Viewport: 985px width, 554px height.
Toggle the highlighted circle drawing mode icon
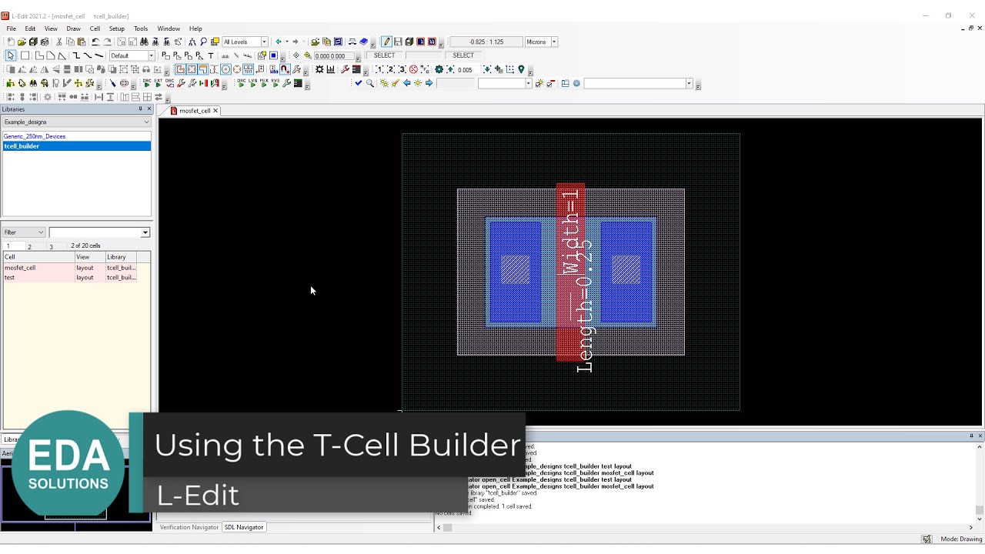225,69
